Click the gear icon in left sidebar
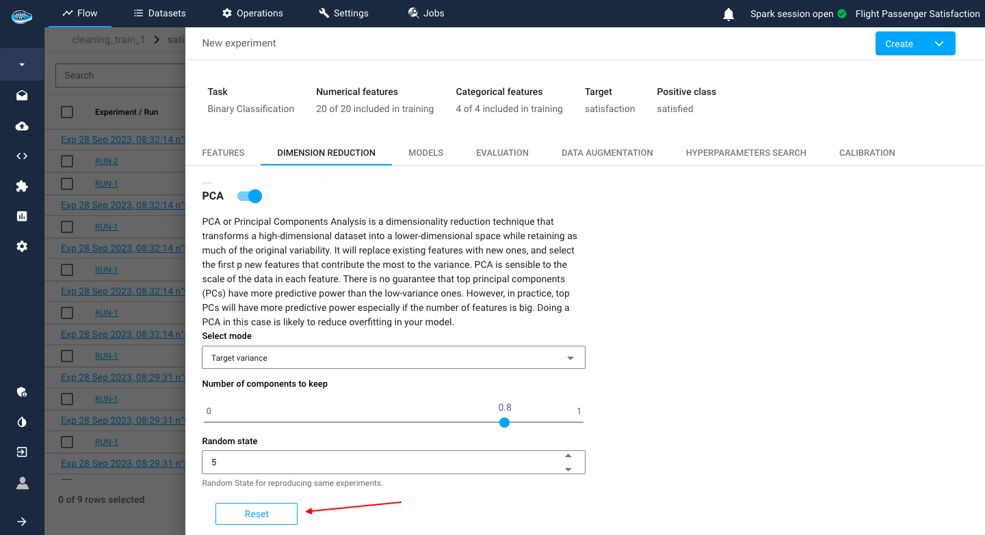The image size is (985, 535). (x=22, y=246)
